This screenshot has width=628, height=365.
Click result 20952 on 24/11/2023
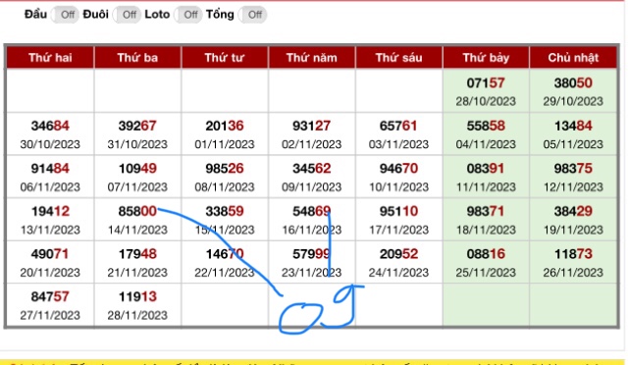click(x=398, y=262)
